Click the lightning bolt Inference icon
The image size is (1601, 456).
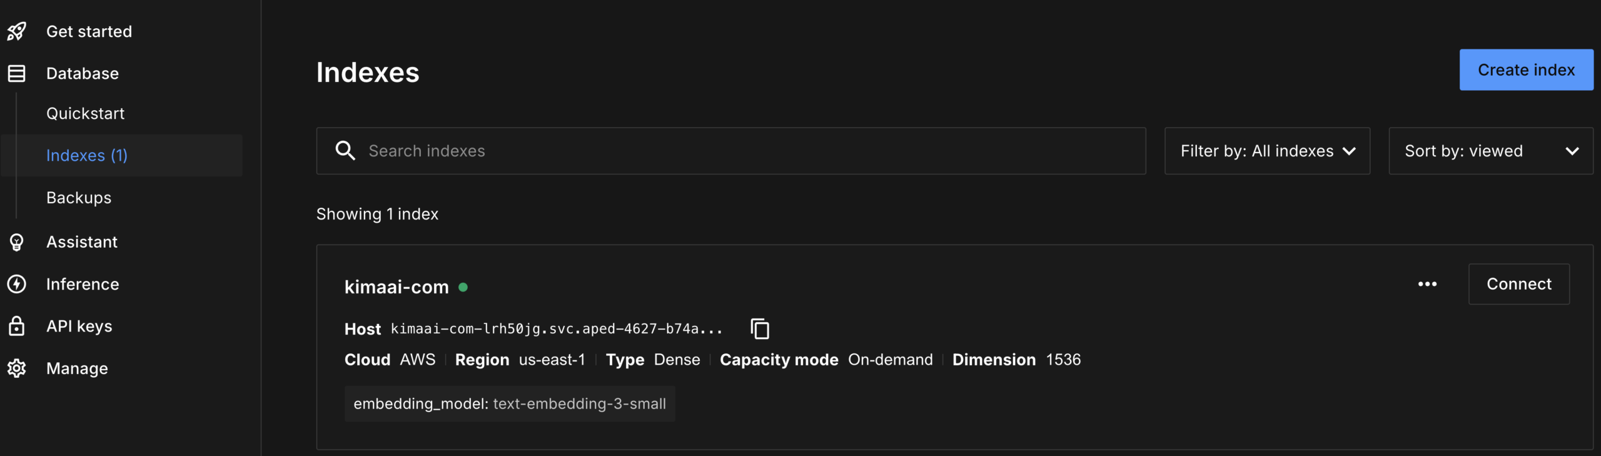(17, 284)
